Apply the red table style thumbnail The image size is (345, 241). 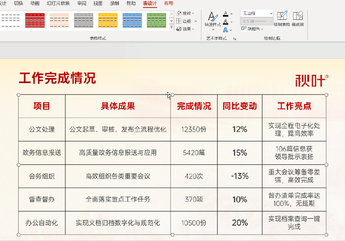click(x=35, y=20)
